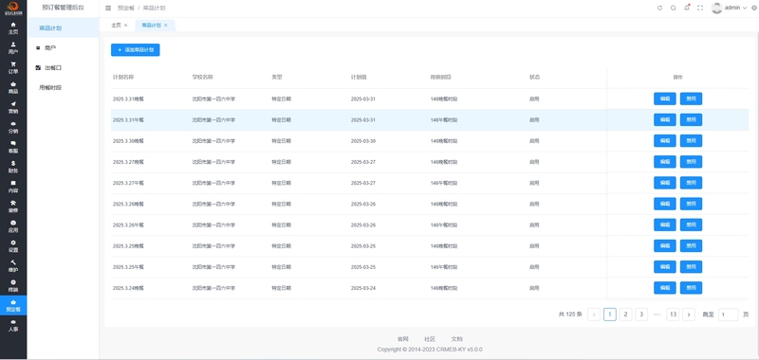
Task: Click the refresh icon in header
Action: click(659, 8)
